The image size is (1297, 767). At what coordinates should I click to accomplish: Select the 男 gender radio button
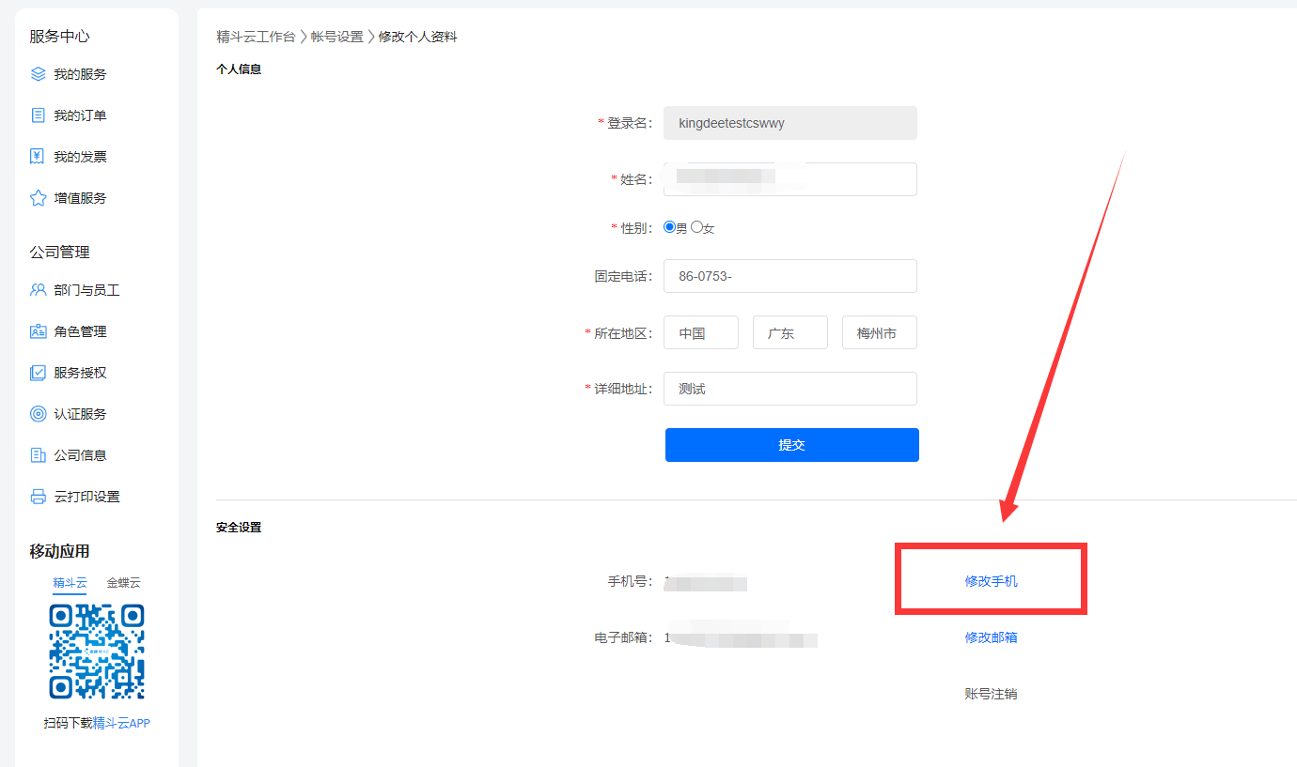point(669,226)
